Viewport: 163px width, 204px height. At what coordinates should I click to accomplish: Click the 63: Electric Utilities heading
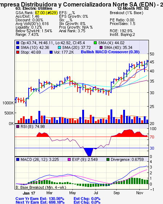click(34, 8)
